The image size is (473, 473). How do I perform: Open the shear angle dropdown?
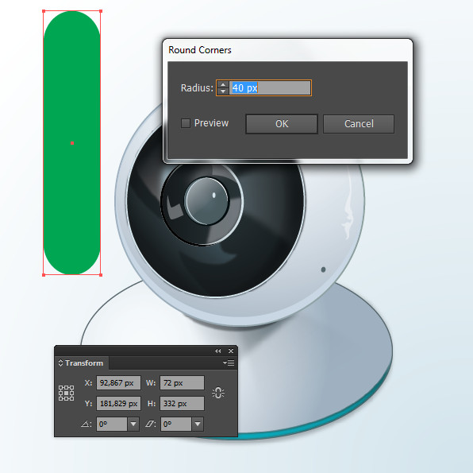[x=198, y=424]
